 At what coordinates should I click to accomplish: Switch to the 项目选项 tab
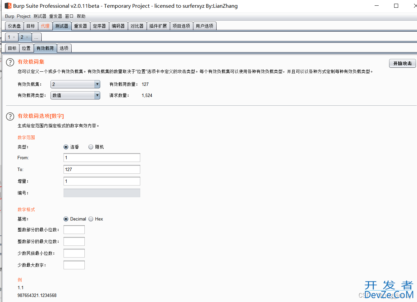coord(181,26)
